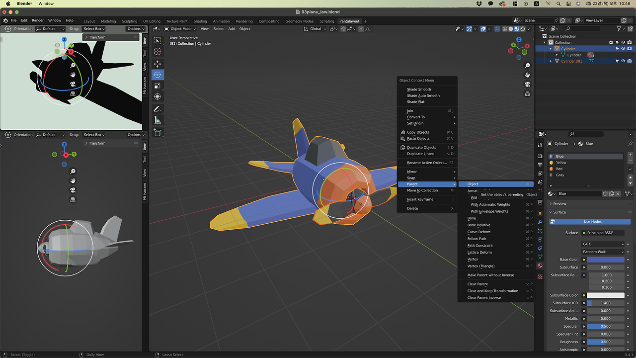Toggle camera view in main viewport
The image size is (636, 358).
527,84
